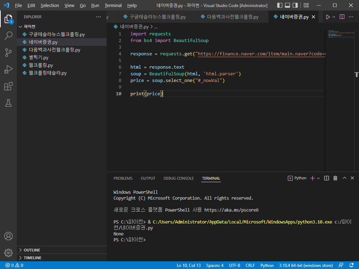Open the Extensions view icon
Screen dimensions: 359x269
pos(8,86)
